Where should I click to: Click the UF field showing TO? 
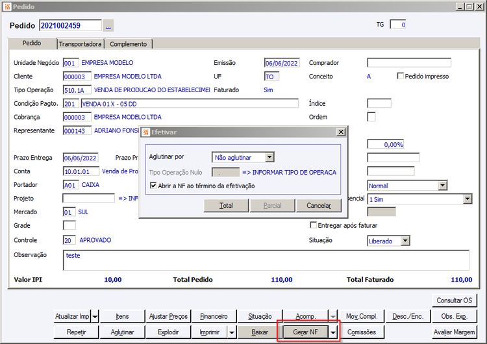pos(272,77)
